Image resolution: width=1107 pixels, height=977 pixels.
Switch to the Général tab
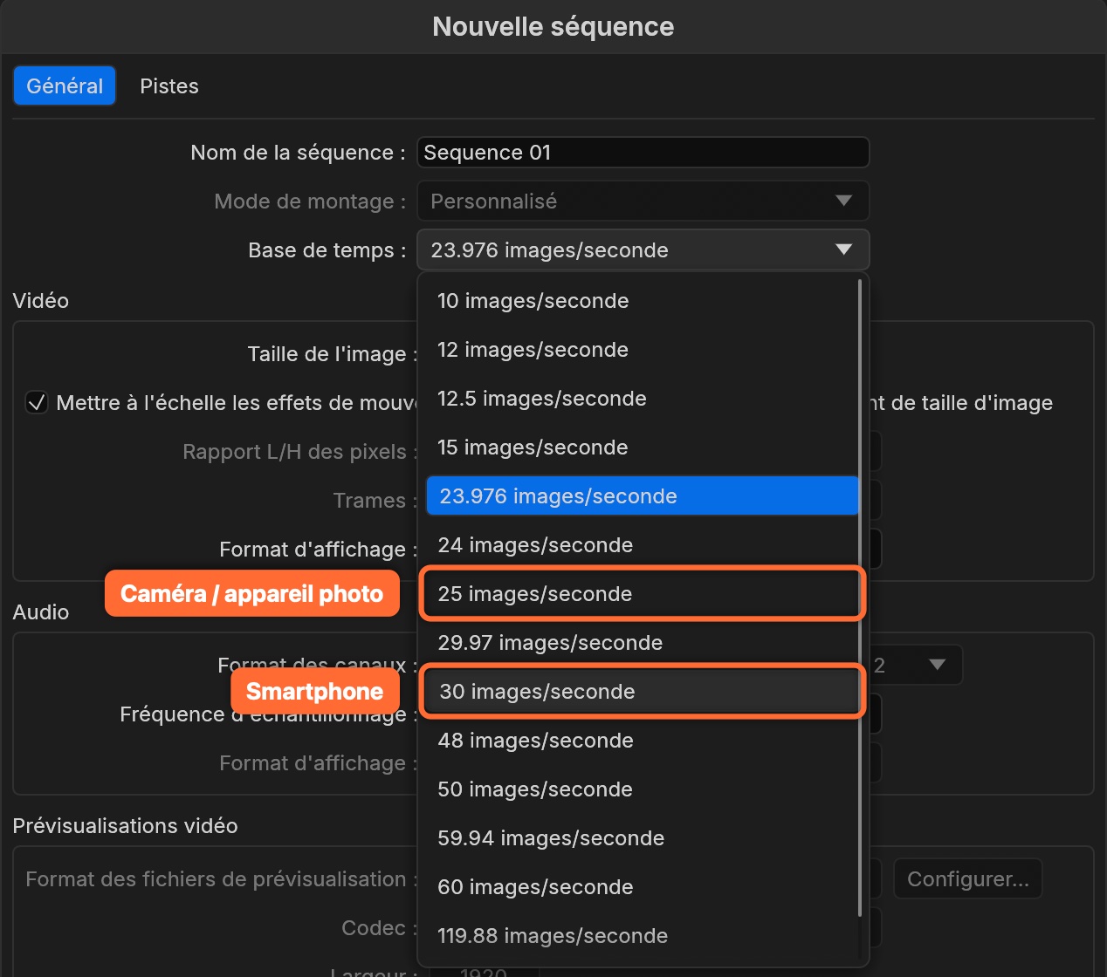pos(65,85)
